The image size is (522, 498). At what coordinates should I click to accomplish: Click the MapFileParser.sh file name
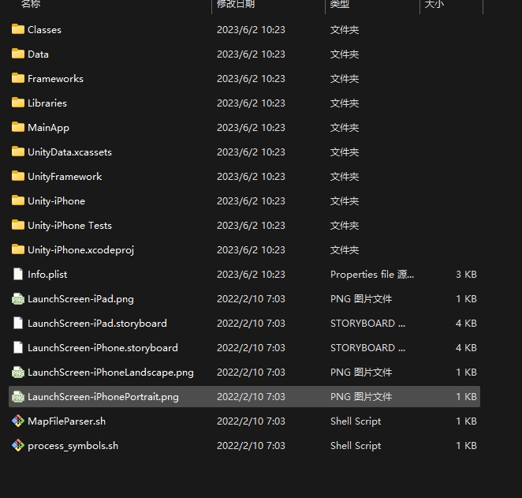[66, 421]
